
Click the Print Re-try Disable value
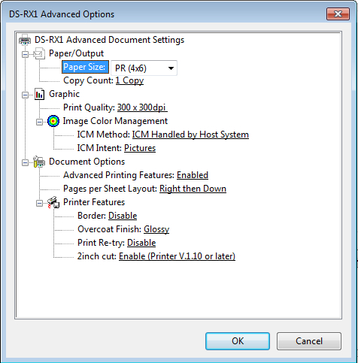click(x=141, y=243)
